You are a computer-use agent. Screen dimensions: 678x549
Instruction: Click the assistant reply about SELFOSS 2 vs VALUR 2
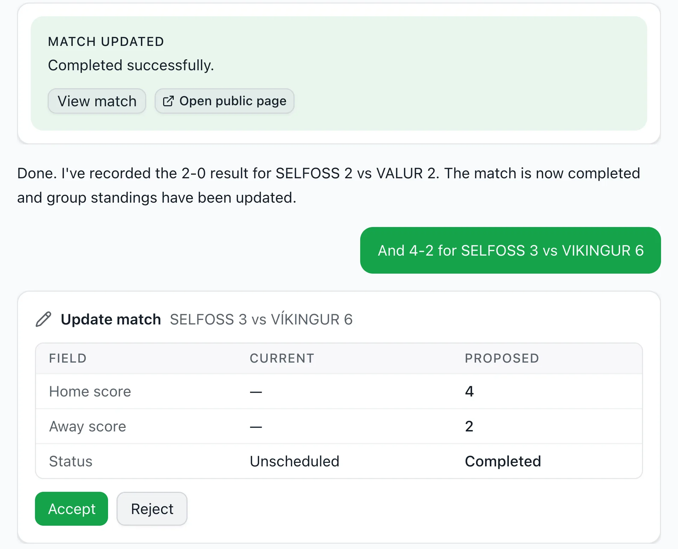[x=329, y=185]
